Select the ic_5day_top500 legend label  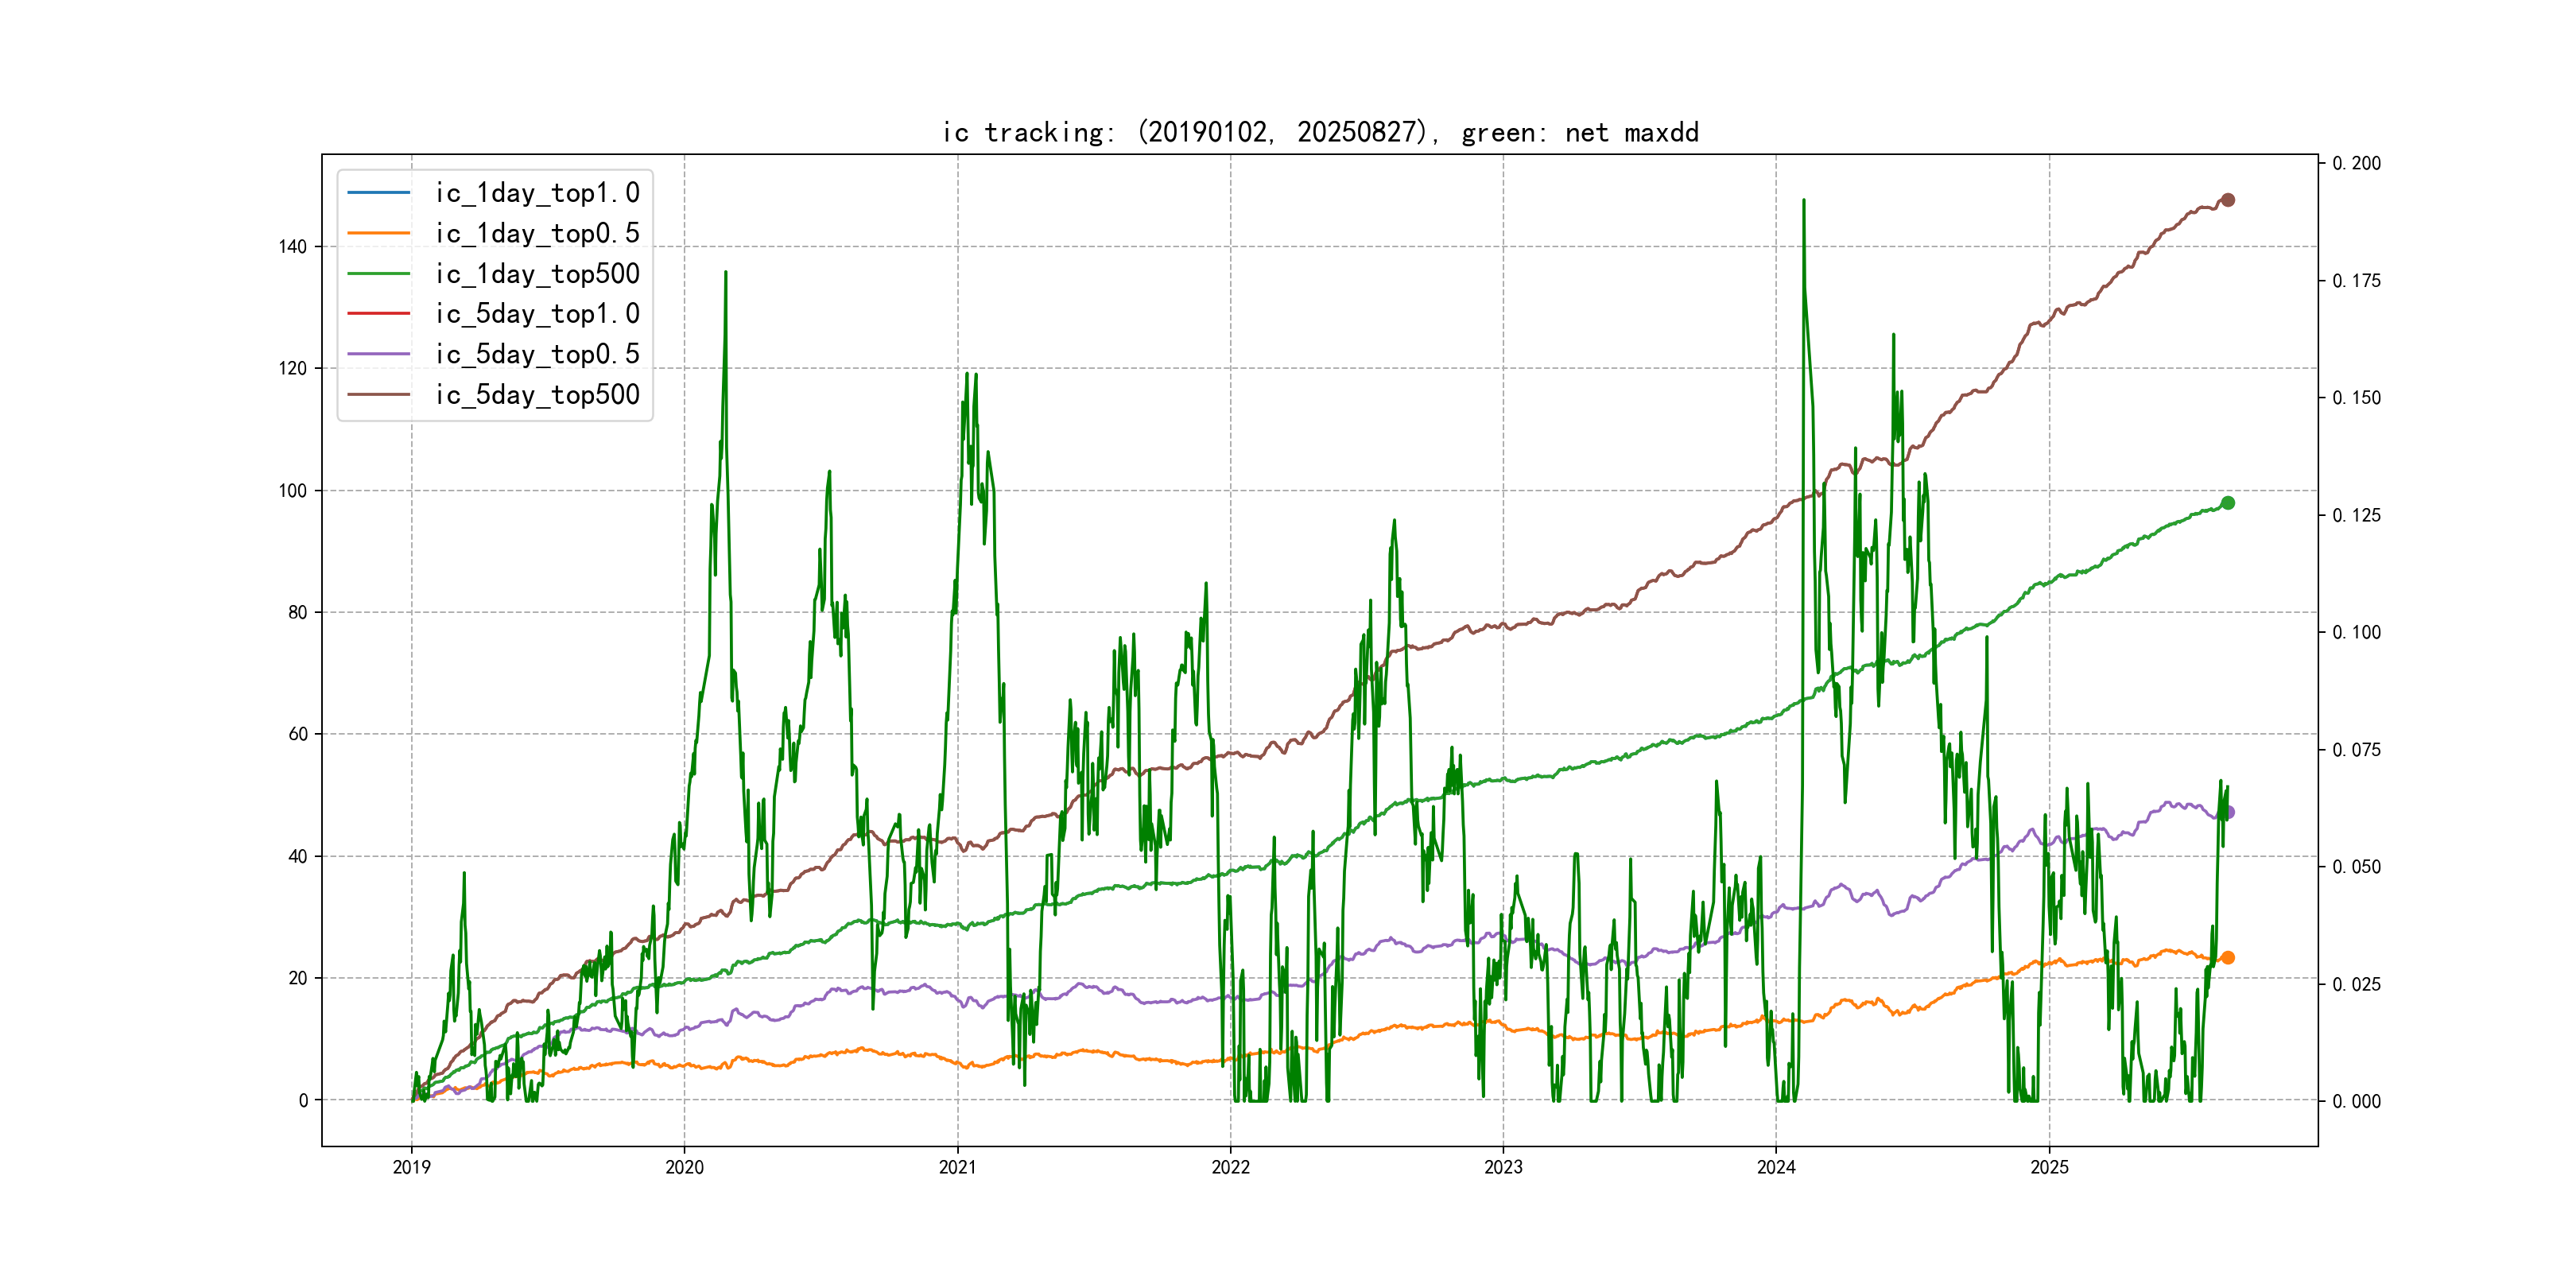click(x=537, y=395)
